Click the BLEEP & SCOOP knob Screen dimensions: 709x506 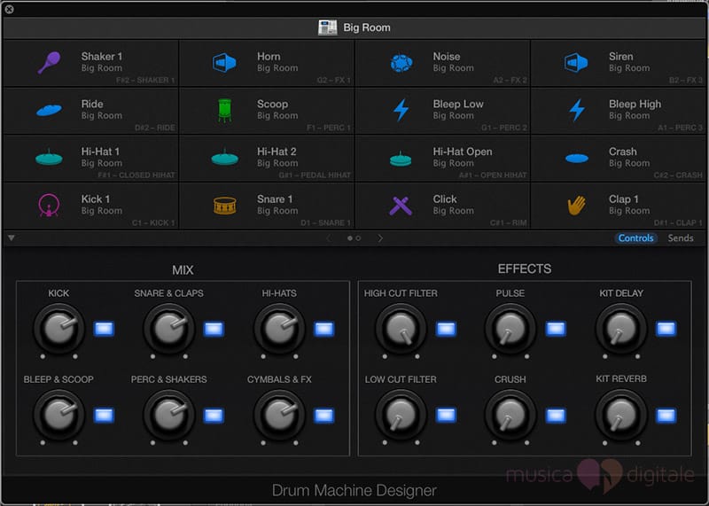point(58,415)
